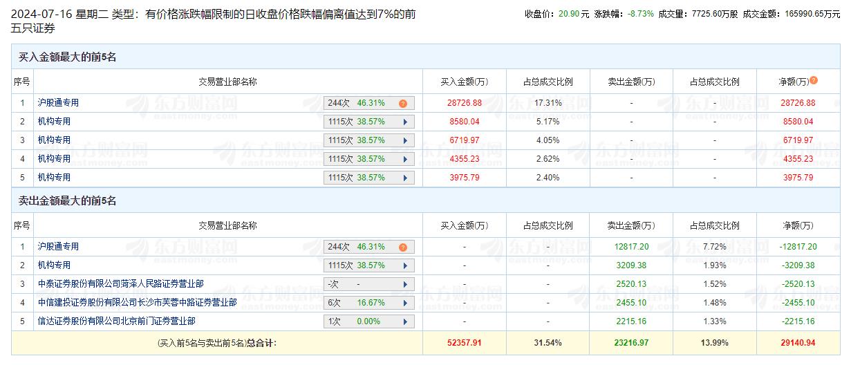Select the 2.40% share cell
The image size is (851, 365).
click(548, 177)
